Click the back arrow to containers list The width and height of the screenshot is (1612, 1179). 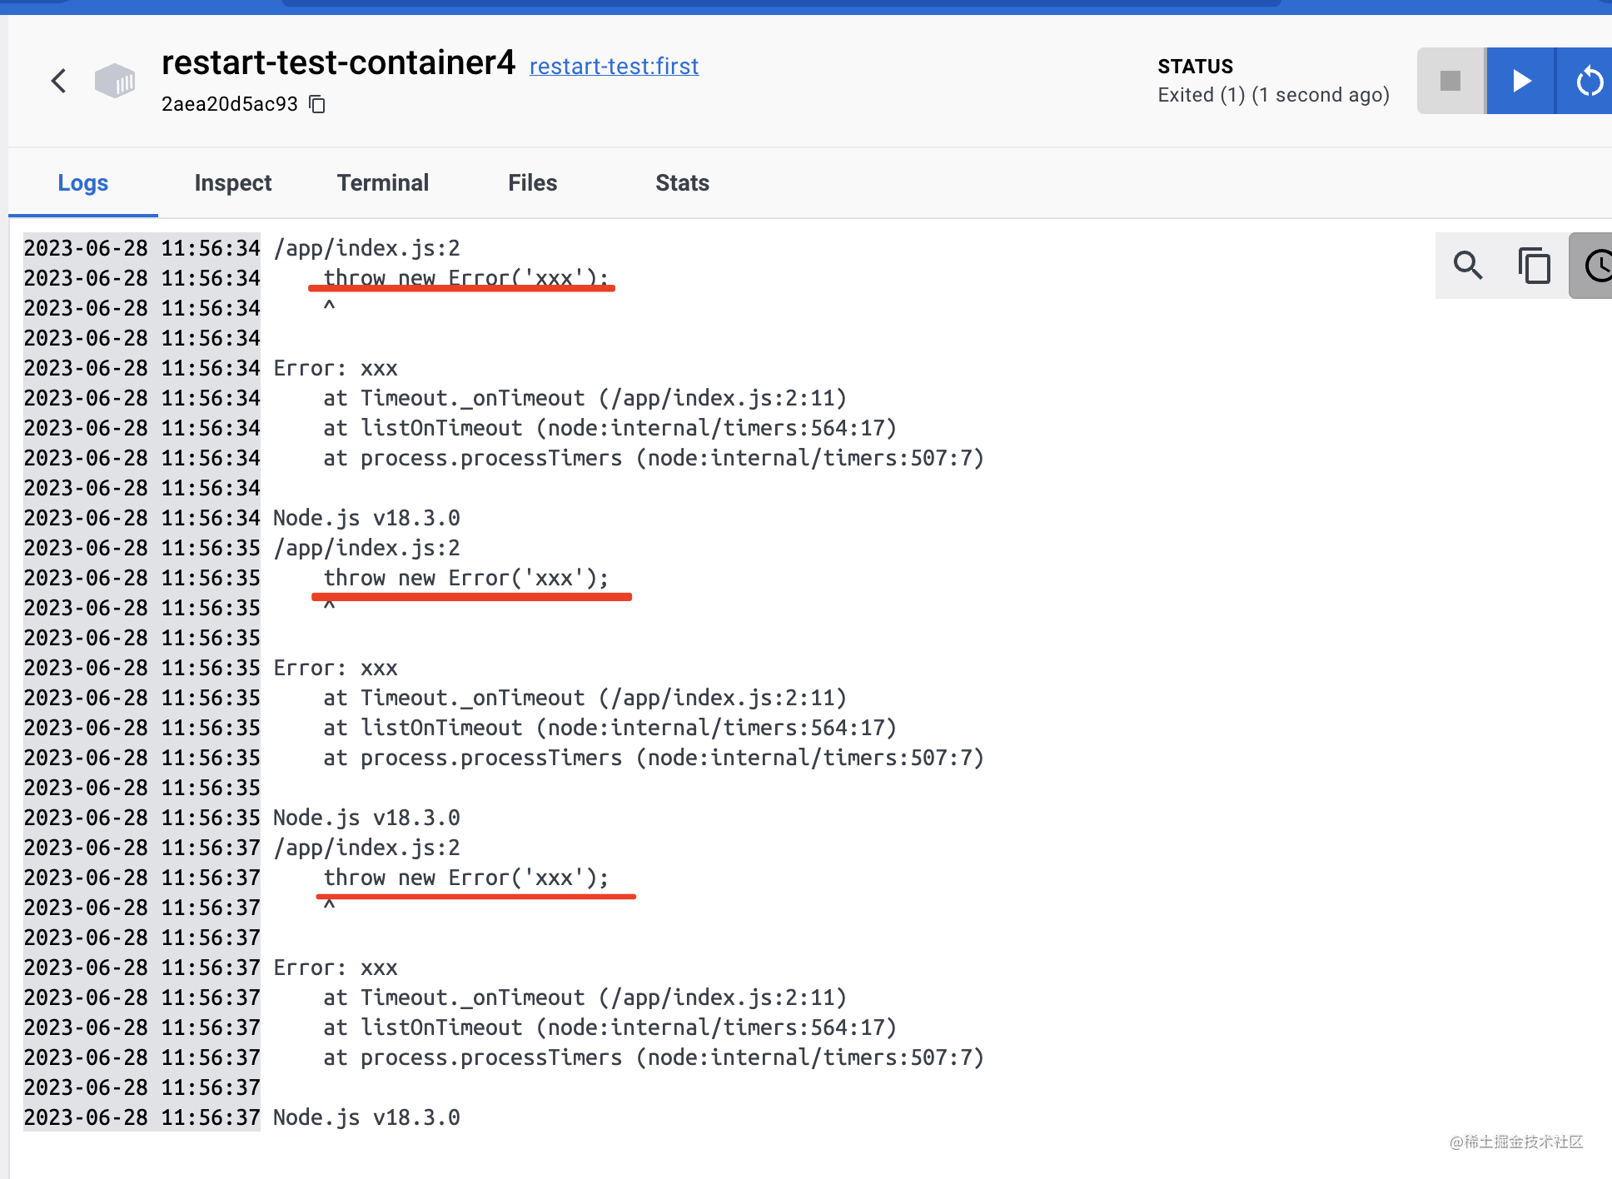(58, 81)
